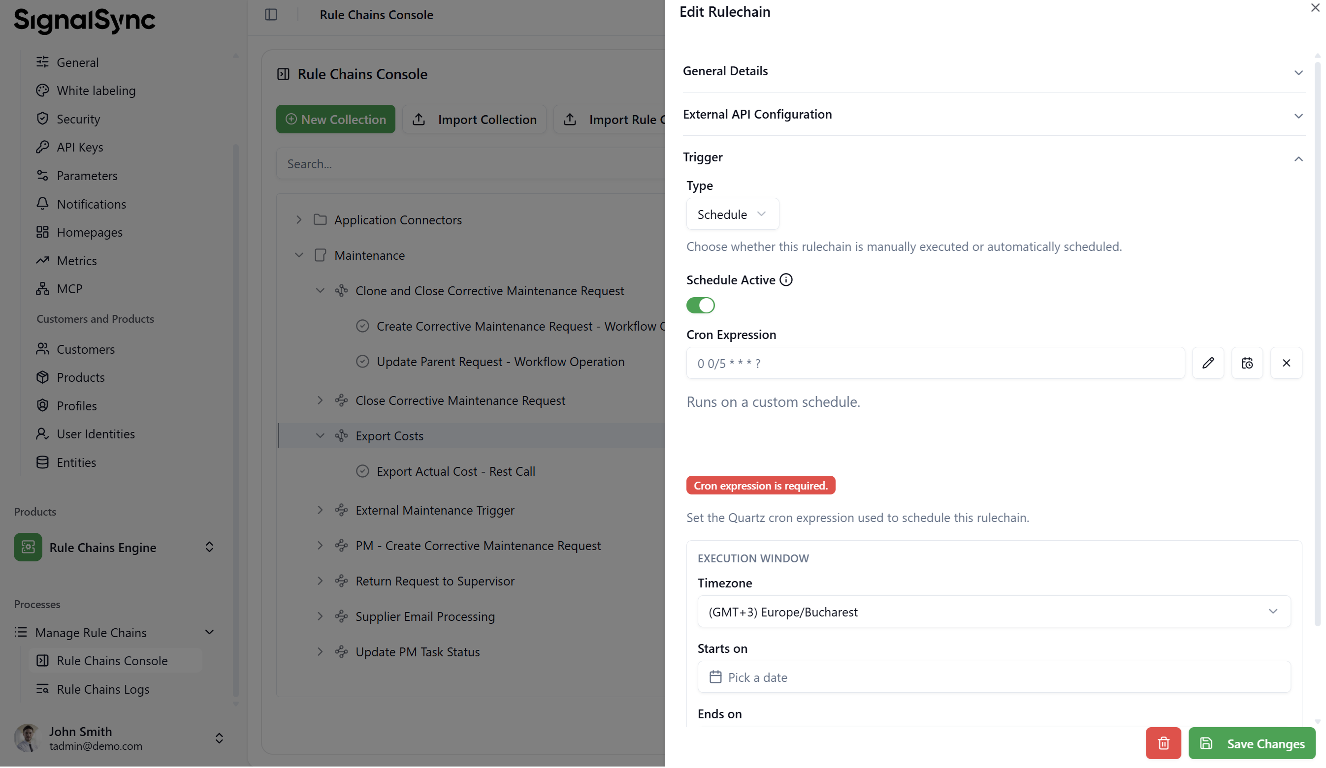Viewport: 1326px width, 768px height.
Task: Click Save Changes button
Action: (x=1251, y=744)
